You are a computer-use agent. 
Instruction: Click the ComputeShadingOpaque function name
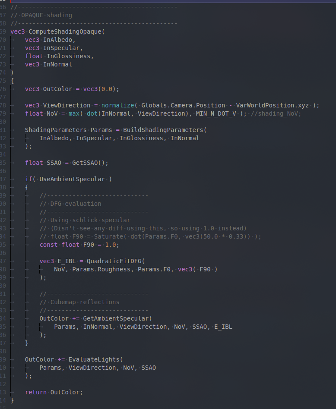click(66, 31)
